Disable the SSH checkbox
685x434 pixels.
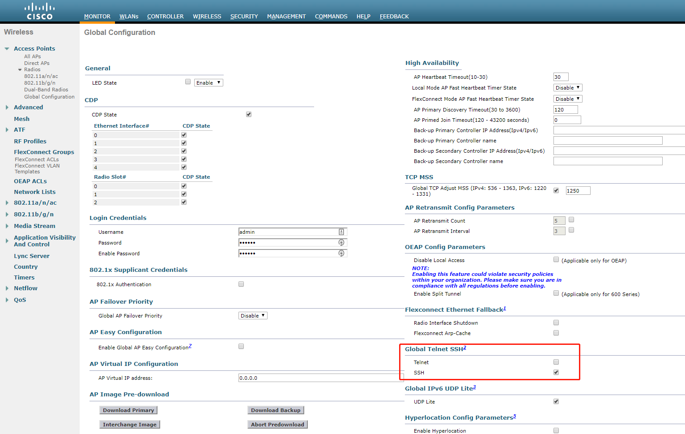coord(556,372)
